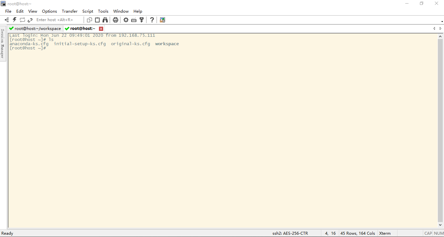The width and height of the screenshot is (444, 237).
Task: Click the Ready status text
Action: (7, 233)
